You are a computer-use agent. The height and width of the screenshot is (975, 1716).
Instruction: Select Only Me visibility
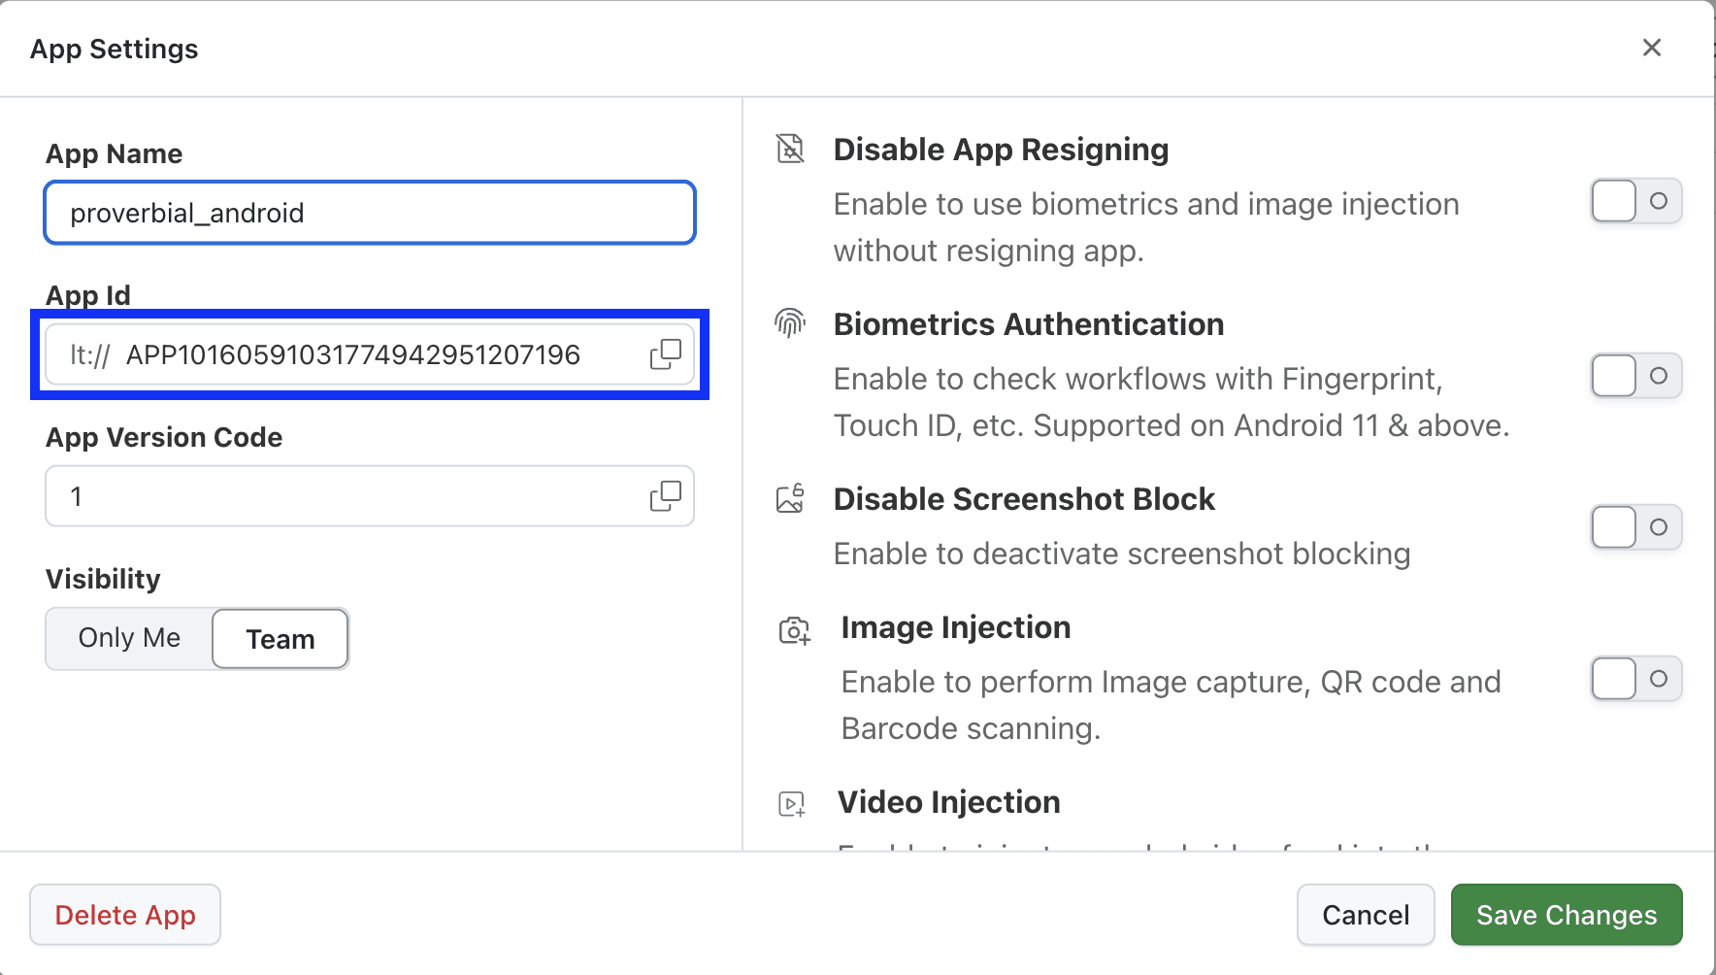click(128, 638)
